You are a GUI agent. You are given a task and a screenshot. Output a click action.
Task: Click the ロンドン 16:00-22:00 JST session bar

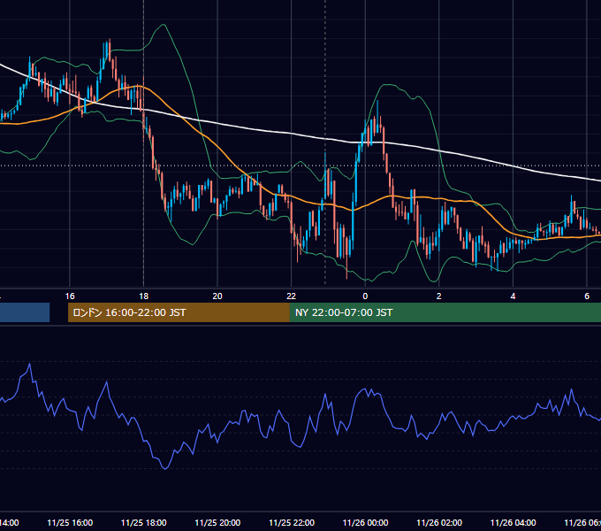point(179,312)
